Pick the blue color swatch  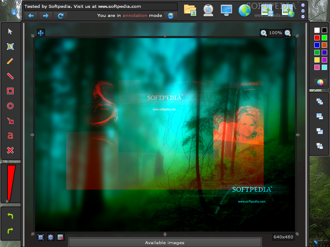click(x=317, y=45)
